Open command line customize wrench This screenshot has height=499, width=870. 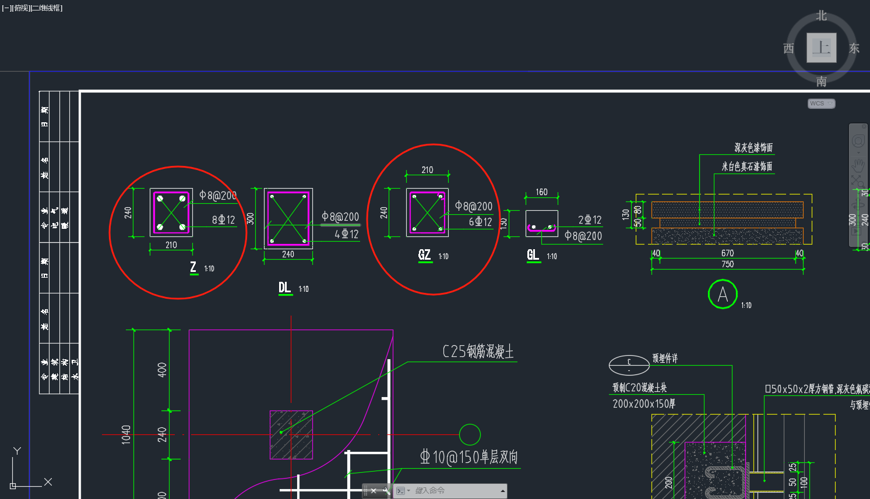386,491
